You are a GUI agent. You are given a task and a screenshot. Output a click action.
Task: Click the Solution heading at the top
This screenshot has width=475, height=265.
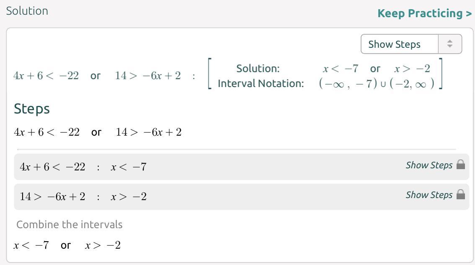point(27,11)
